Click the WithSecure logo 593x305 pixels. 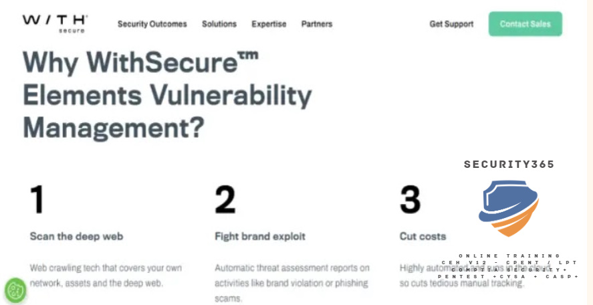click(55, 23)
